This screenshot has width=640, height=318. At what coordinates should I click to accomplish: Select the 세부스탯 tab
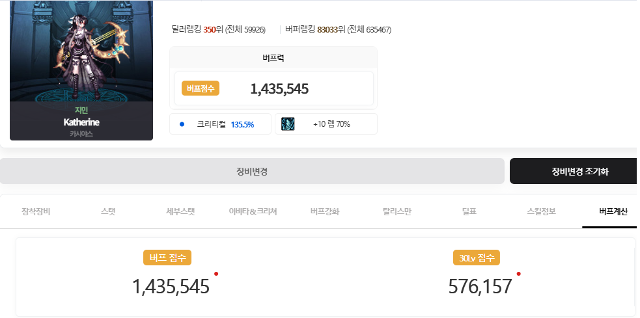(180, 211)
